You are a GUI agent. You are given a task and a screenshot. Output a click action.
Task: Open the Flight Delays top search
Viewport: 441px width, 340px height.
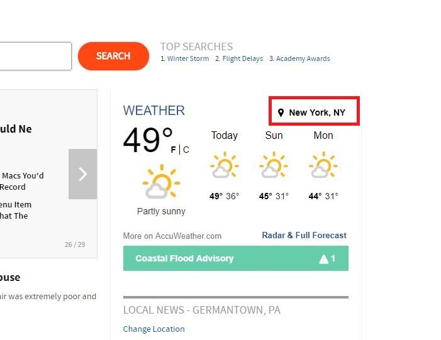point(242,59)
